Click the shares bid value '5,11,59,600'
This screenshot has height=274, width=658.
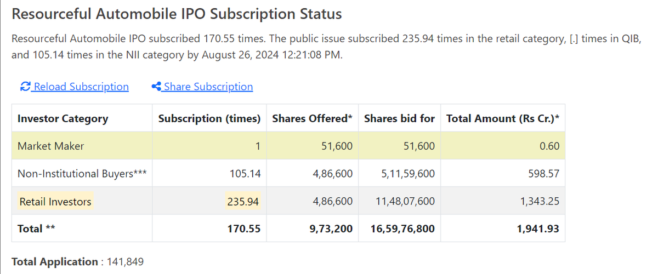coord(407,174)
